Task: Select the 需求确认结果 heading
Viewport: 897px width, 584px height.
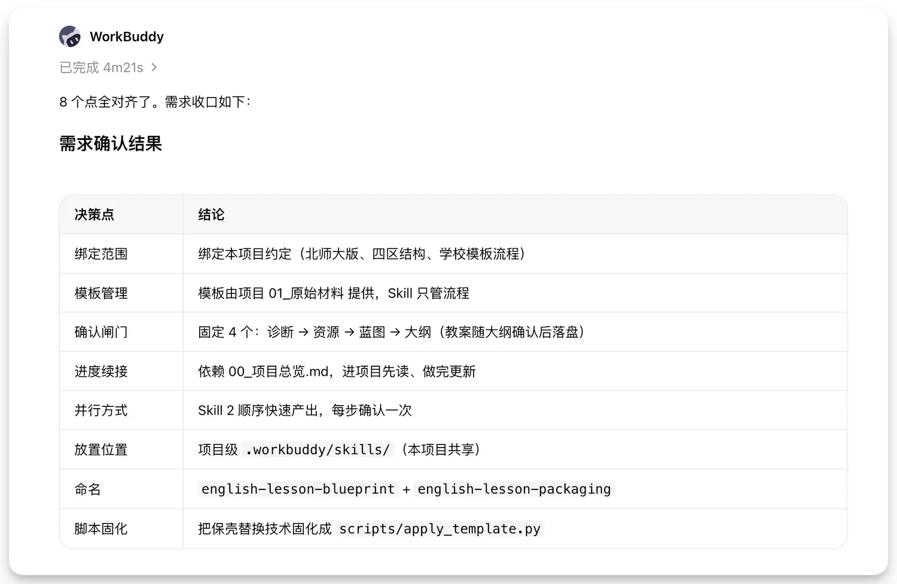Action: (111, 144)
